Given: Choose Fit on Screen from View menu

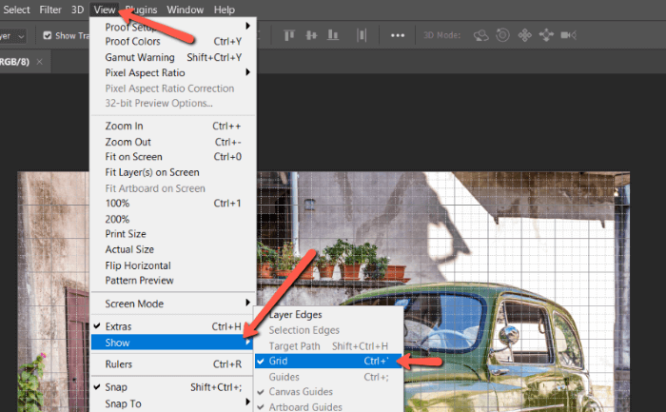Looking at the screenshot, I should tap(133, 157).
